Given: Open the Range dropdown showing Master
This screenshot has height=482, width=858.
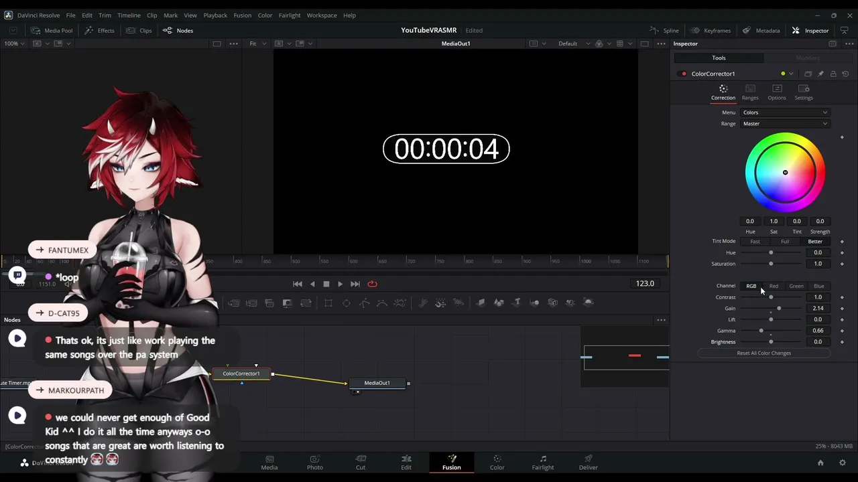Looking at the screenshot, I should (x=785, y=124).
